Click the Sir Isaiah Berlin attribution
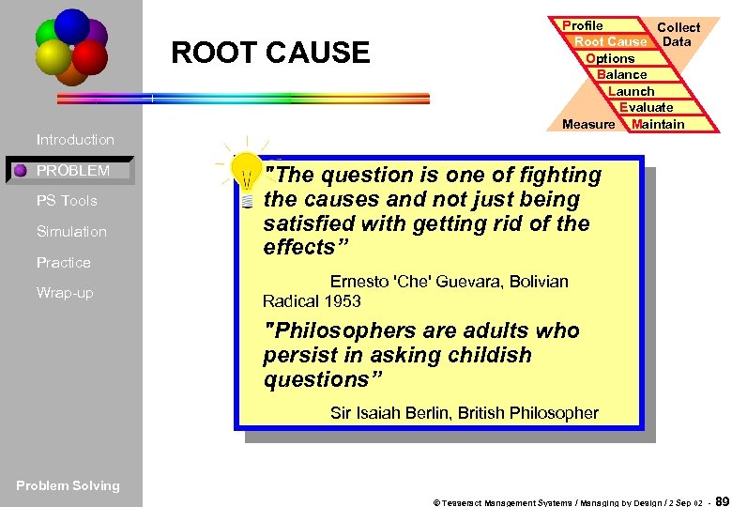Viewport: 732px width, 507px height. [x=464, y=413]
